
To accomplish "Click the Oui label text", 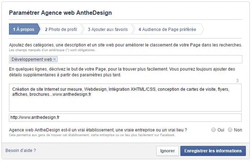I will [x=221, y=130].
